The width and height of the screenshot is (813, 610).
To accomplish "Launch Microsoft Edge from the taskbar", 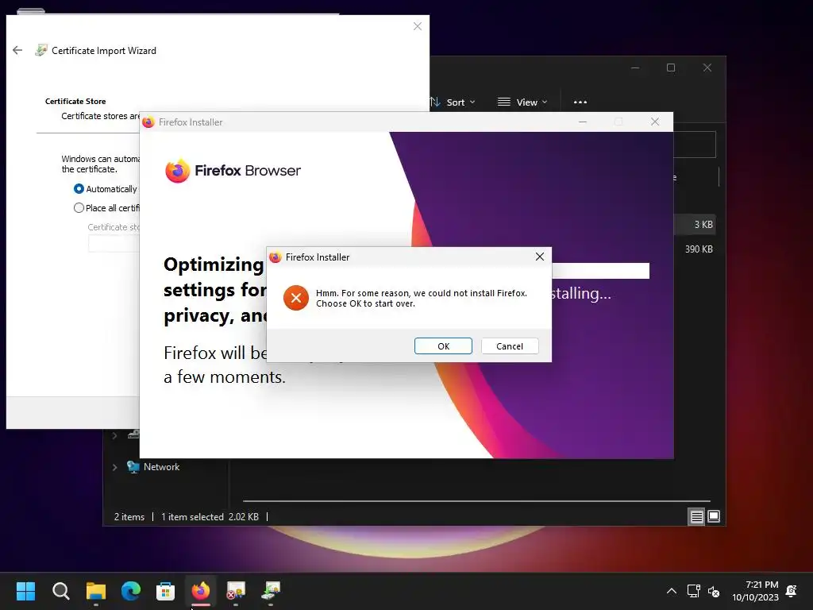I will 131,591.
